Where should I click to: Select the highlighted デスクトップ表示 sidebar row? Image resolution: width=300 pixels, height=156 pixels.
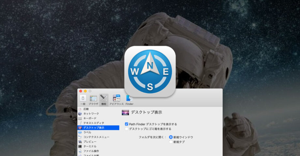98,128
